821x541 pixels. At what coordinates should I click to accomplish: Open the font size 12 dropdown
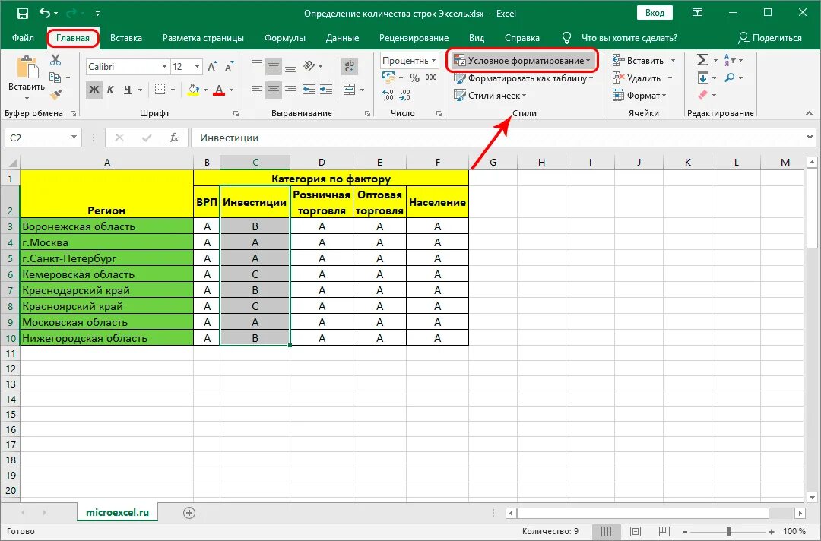click(197, 66)
